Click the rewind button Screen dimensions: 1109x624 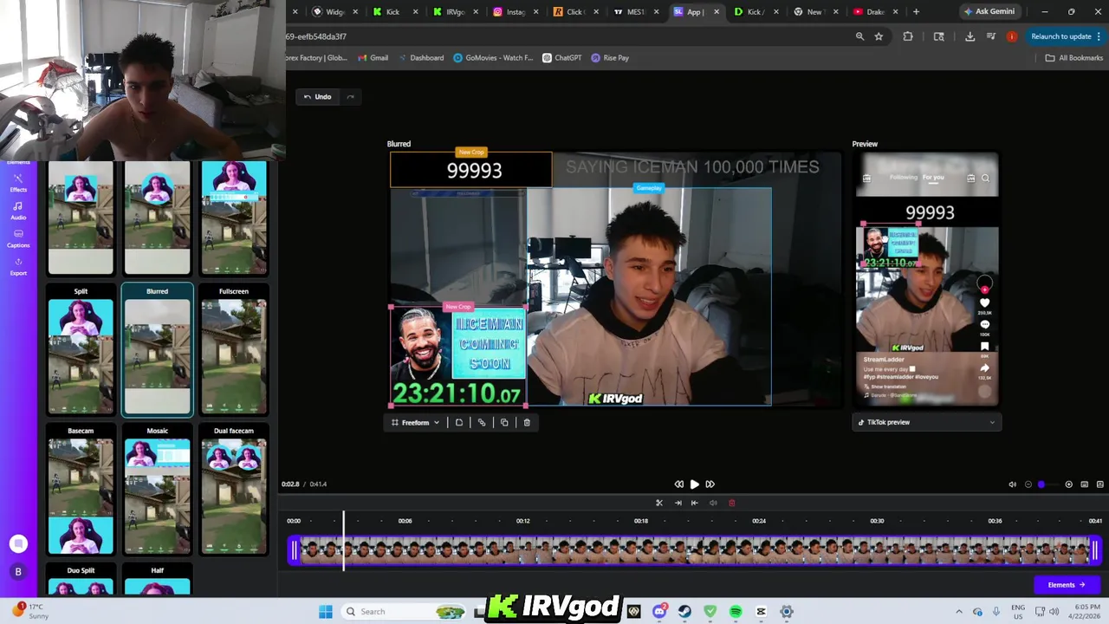tap(678, 484)
